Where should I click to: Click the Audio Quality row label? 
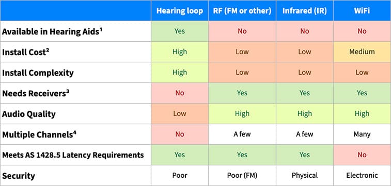pyautogui.click(x=29, y=114)
